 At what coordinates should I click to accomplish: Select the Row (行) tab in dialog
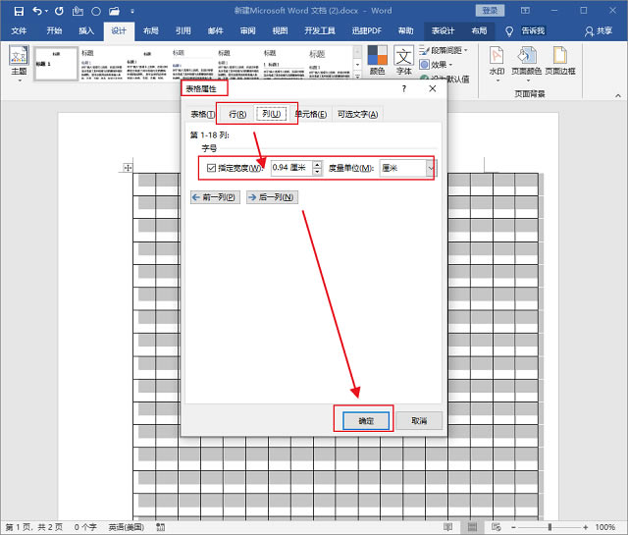tap(237, 115)
